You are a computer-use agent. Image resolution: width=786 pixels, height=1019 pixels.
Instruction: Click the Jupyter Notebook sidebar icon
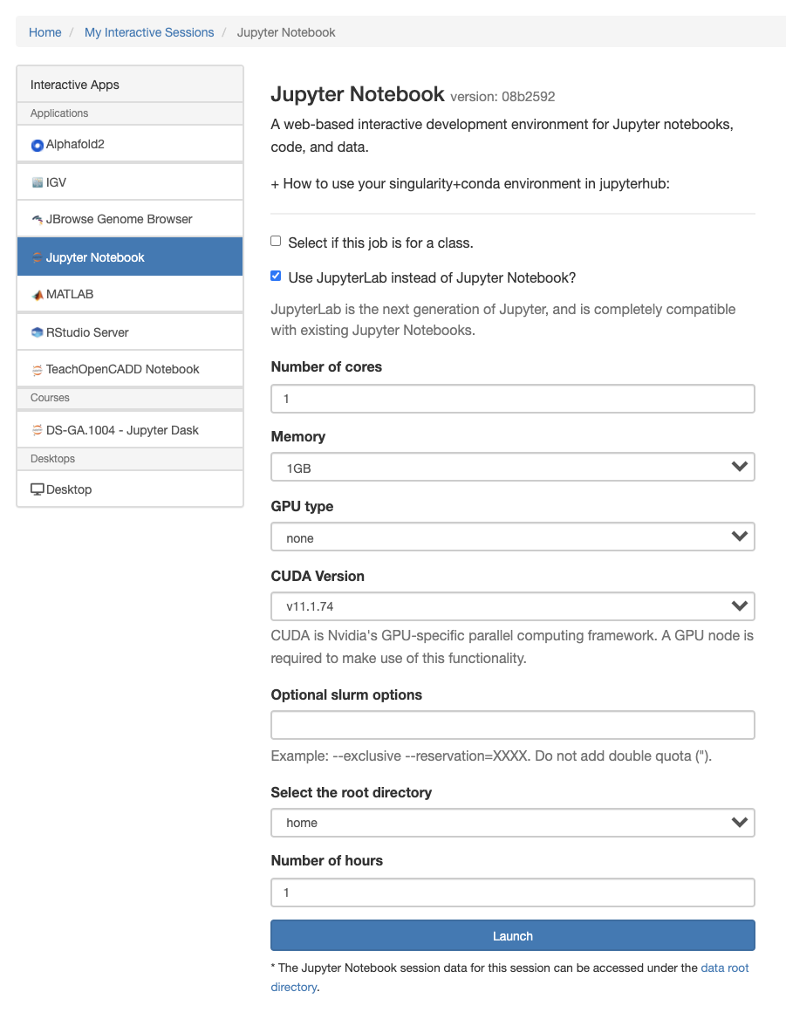[38, 257]
